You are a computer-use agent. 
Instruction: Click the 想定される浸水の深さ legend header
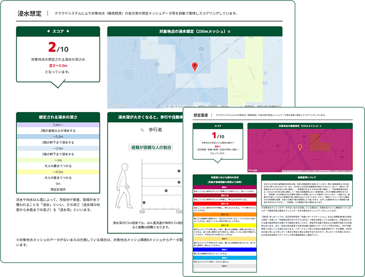click(x=58, y=117)
